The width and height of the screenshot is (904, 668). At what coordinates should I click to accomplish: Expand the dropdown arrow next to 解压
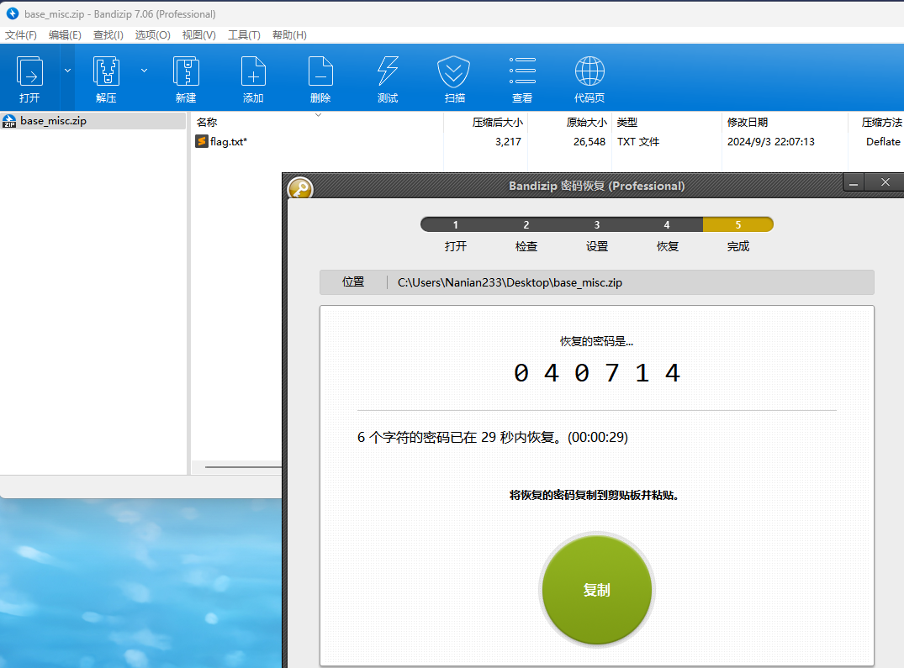pos(144,71)
